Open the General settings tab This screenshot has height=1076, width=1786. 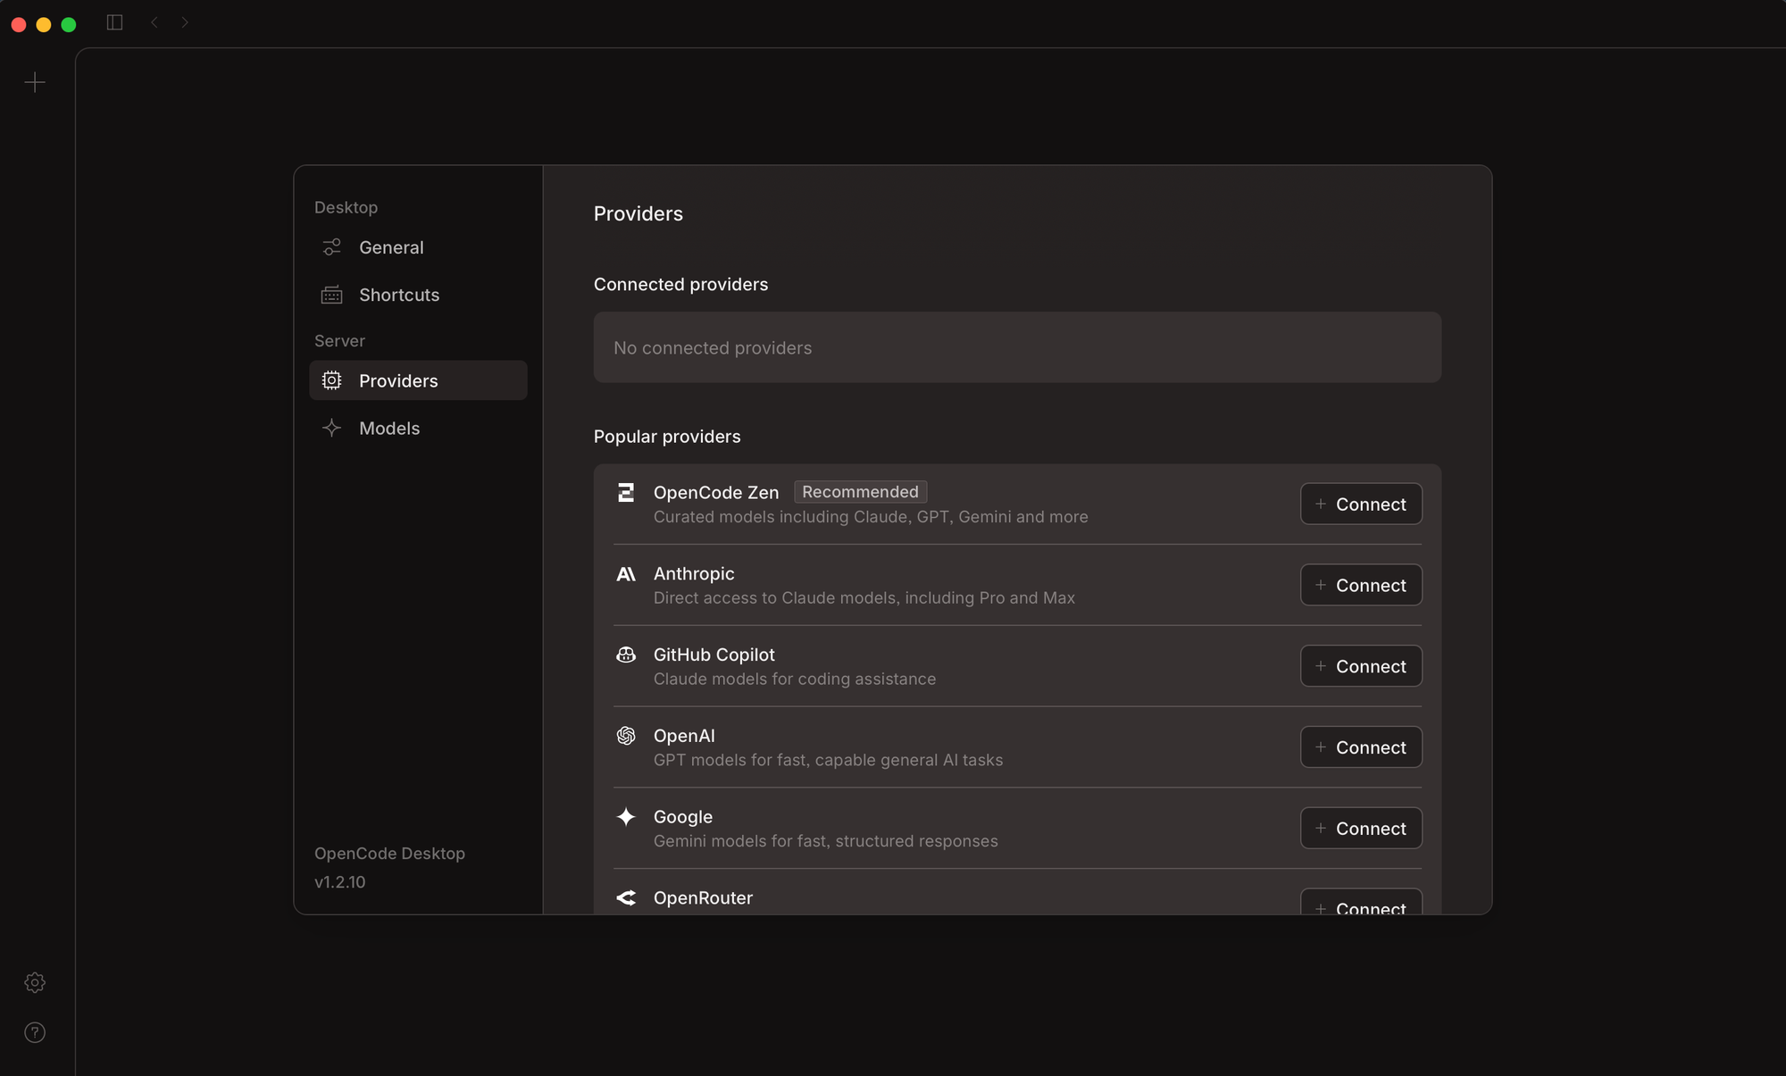(x=391, y=247)
